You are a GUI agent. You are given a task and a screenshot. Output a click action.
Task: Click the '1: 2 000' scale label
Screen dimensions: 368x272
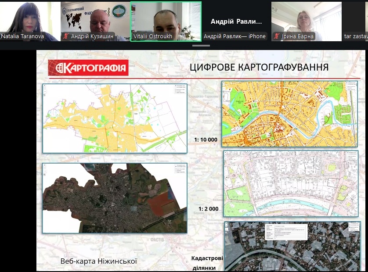(x=209, y=209)
